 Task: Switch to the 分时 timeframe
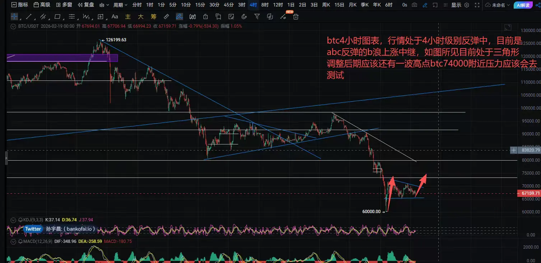137,5
